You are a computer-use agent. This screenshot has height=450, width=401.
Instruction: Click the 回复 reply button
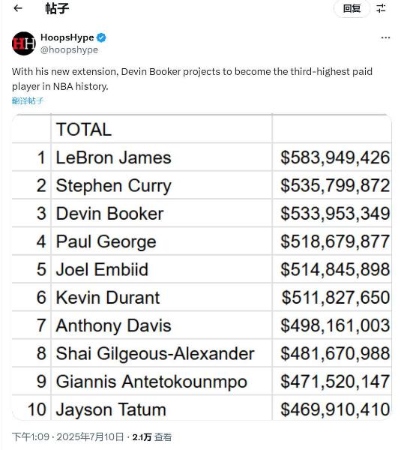tap(352, 8)
